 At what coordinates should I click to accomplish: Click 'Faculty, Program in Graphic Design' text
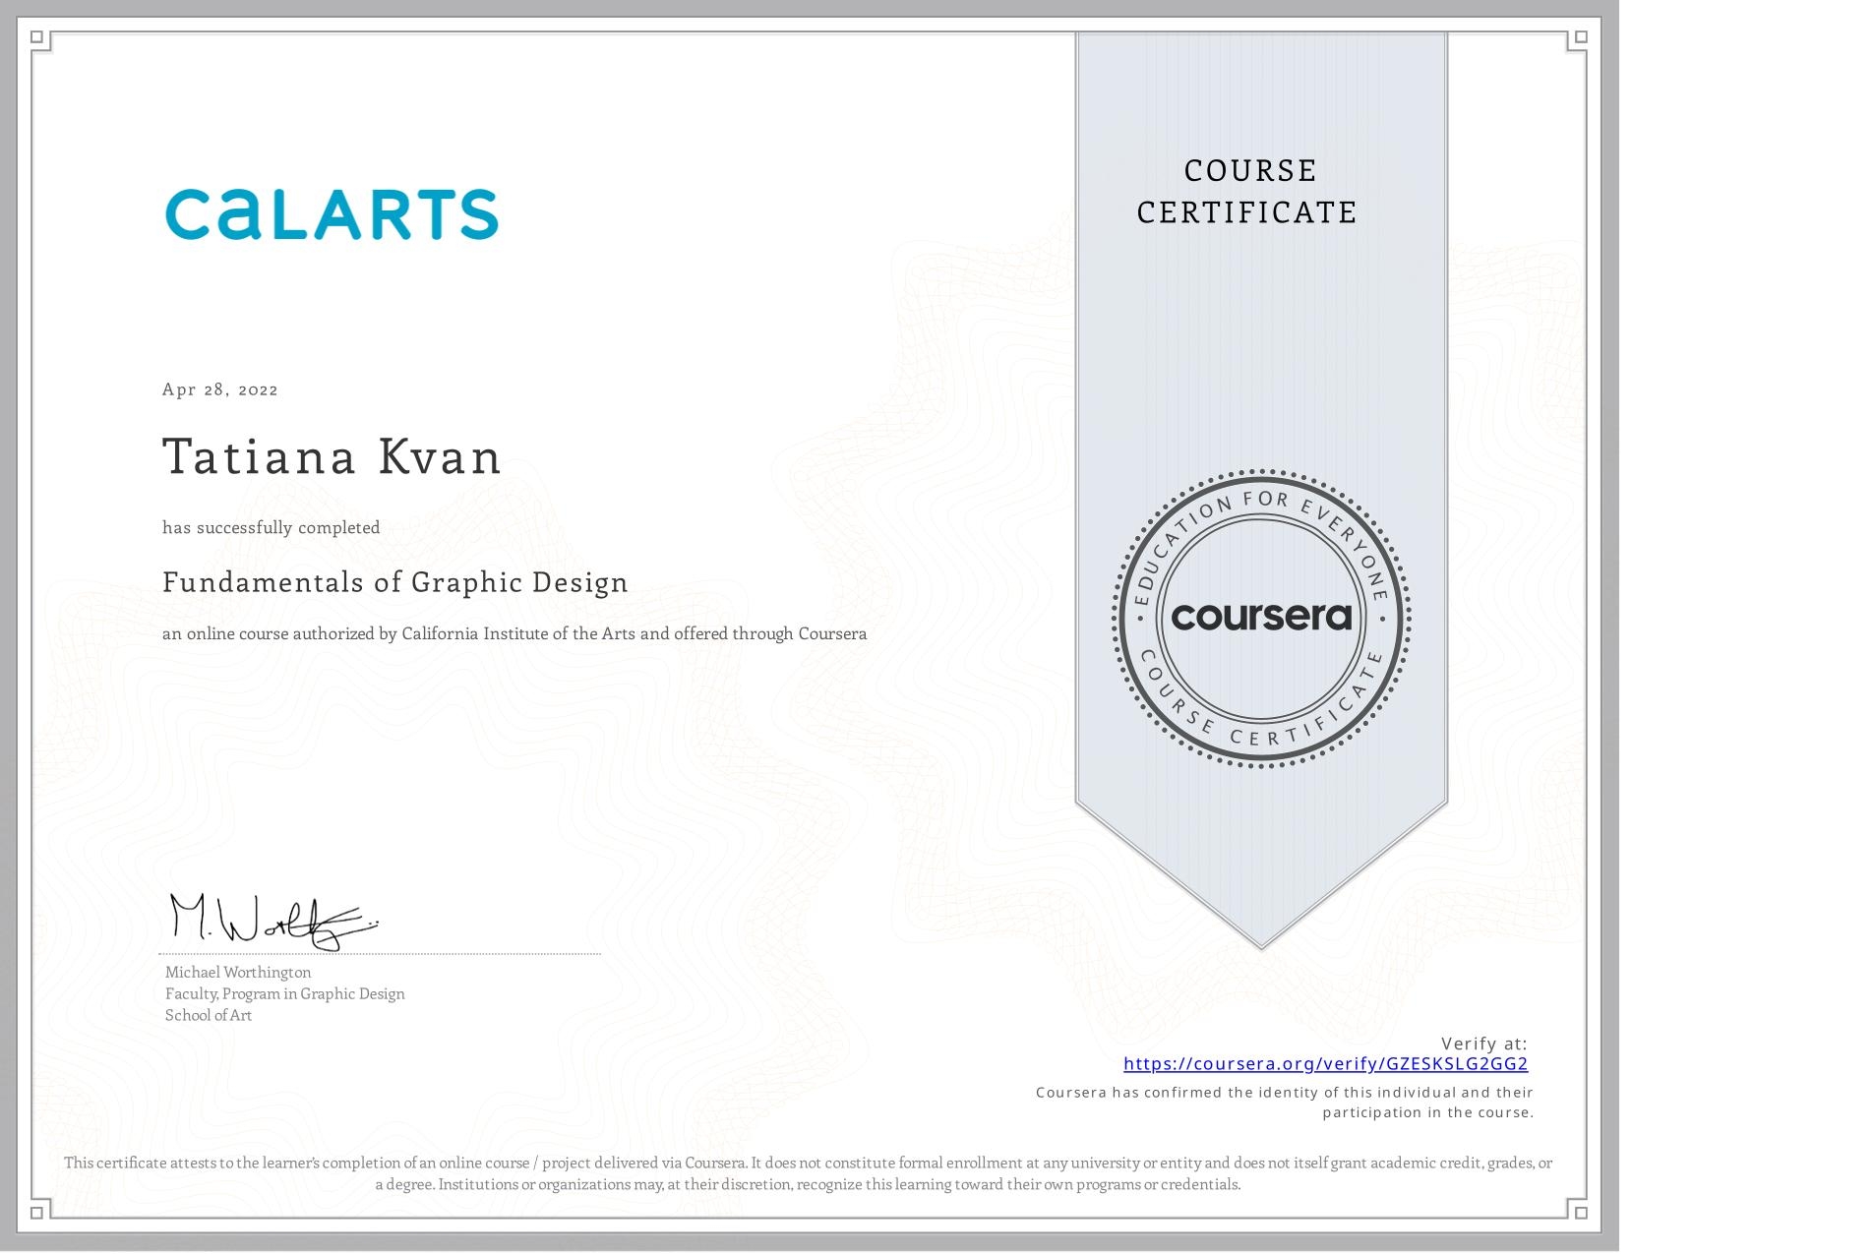285,994
